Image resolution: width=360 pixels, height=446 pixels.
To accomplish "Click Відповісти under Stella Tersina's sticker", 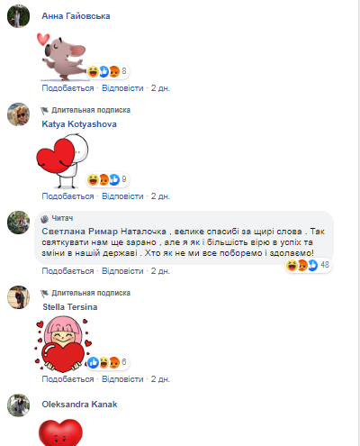I will coord(122,379).
